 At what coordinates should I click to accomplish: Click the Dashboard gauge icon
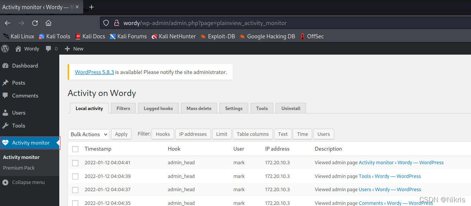pyautogui.click(x=5, y=66)
